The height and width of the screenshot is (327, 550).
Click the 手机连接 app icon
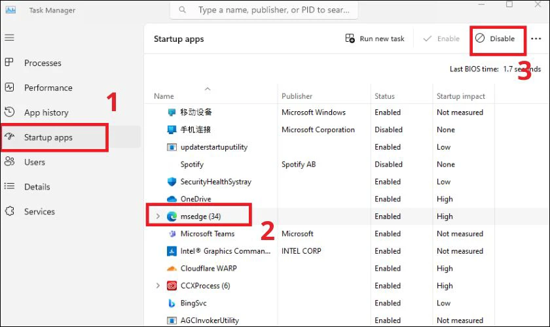(172, 129)
